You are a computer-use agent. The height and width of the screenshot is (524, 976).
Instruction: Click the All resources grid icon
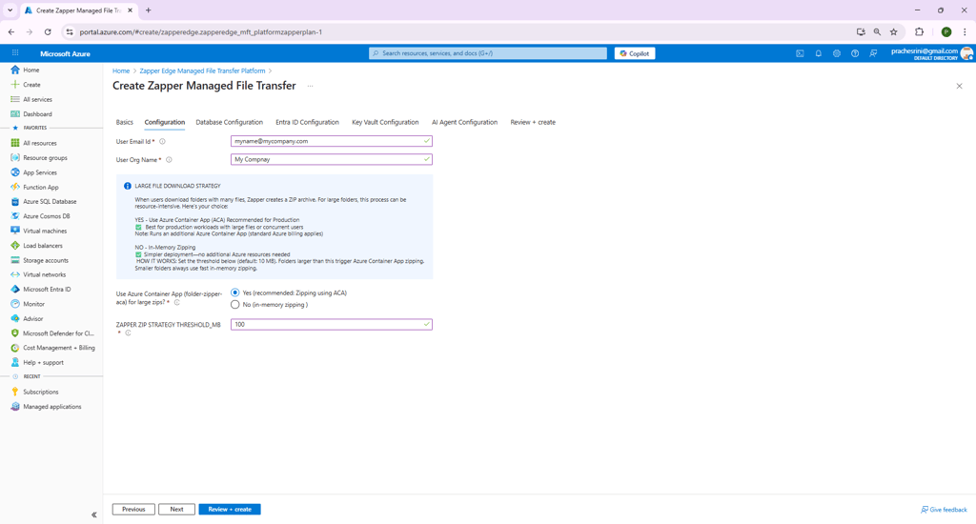pyautogui.click(x=15, y=143)
